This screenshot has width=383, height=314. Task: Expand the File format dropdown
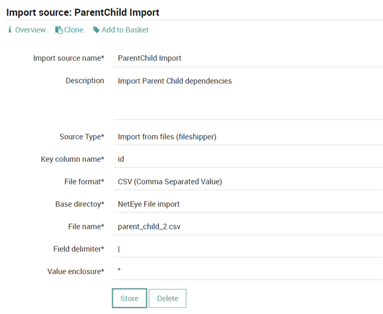coord(248,182)
